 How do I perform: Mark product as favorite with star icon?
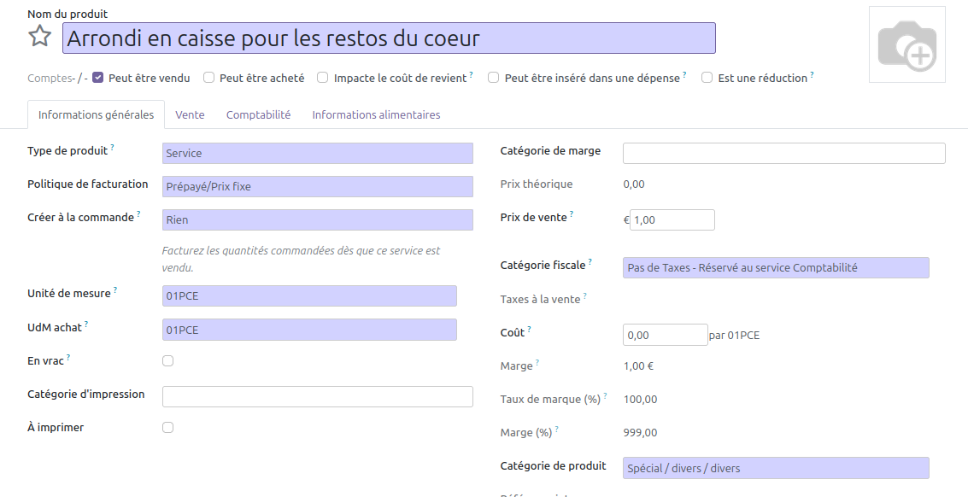(40, 36)
